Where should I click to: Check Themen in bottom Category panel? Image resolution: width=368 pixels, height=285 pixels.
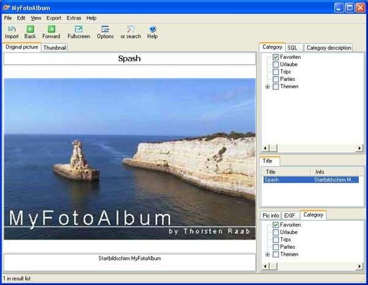[x=276, y=254]
